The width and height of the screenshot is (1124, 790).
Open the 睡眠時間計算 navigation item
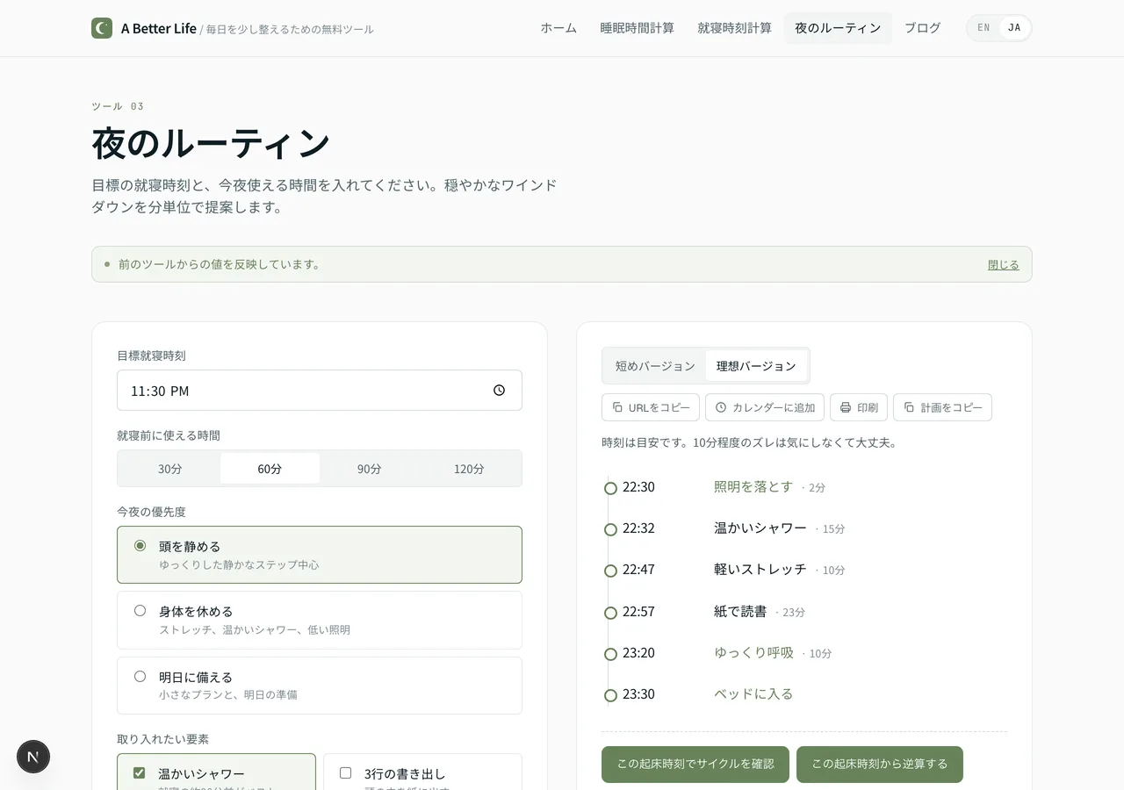click(x=637, y=27)
